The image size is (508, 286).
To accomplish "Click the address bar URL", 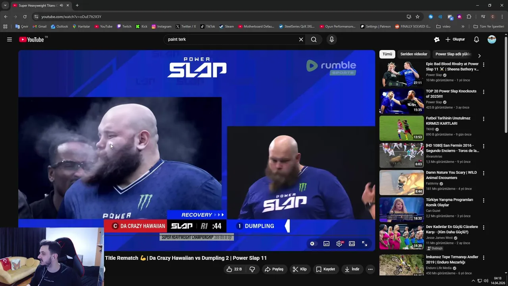I will 71,17.
